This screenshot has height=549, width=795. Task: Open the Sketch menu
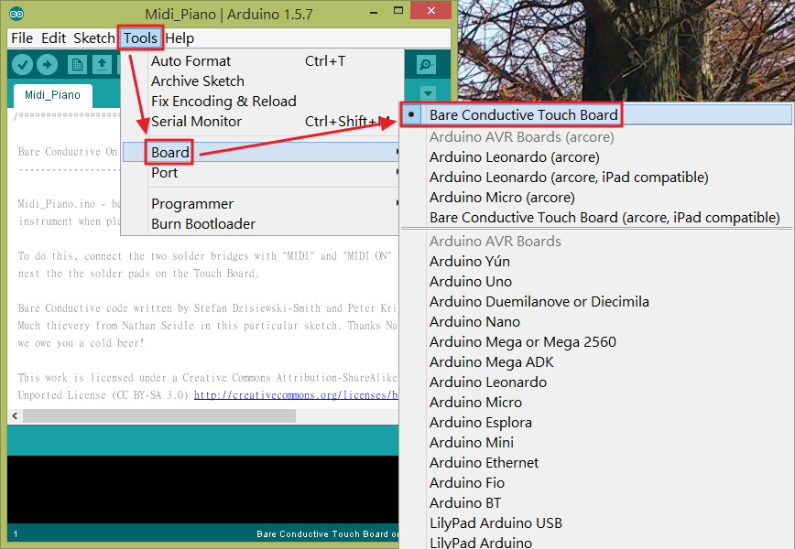93,38
